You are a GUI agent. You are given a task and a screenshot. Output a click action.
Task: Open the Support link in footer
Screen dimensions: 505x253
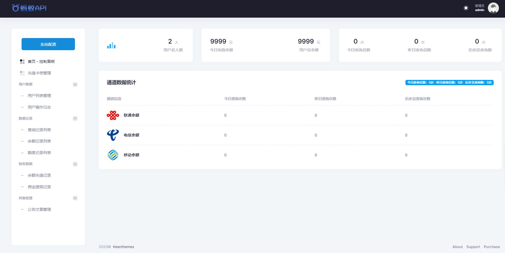tap(473, 247)
